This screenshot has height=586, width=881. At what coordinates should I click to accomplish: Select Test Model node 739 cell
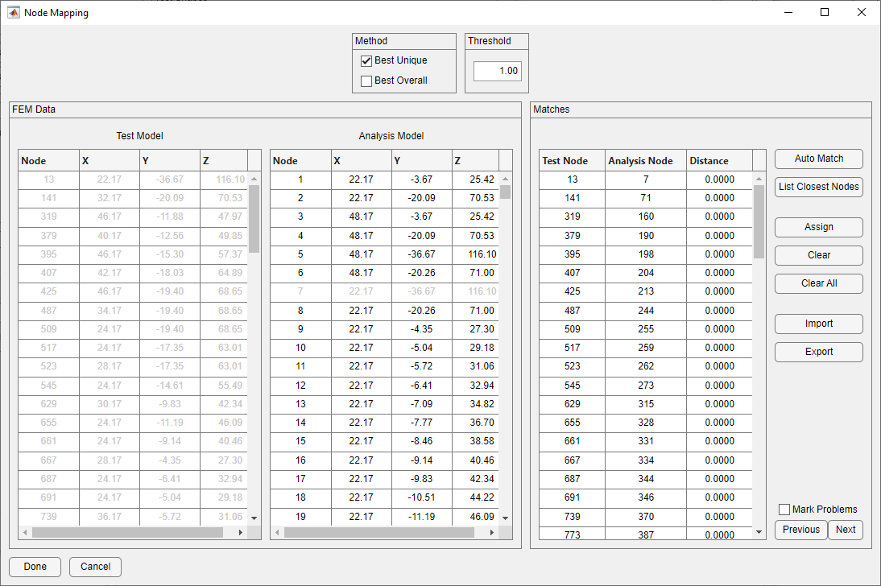click(48, 516)
